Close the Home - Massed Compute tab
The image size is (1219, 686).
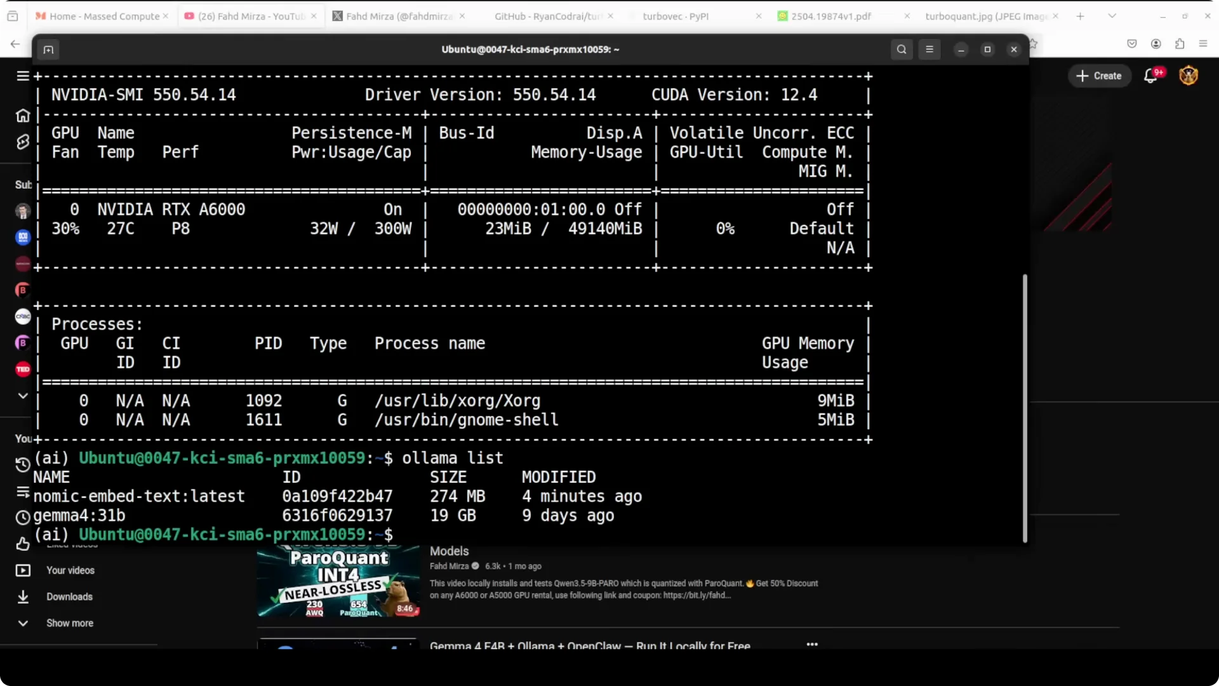(x=166, y=16)
